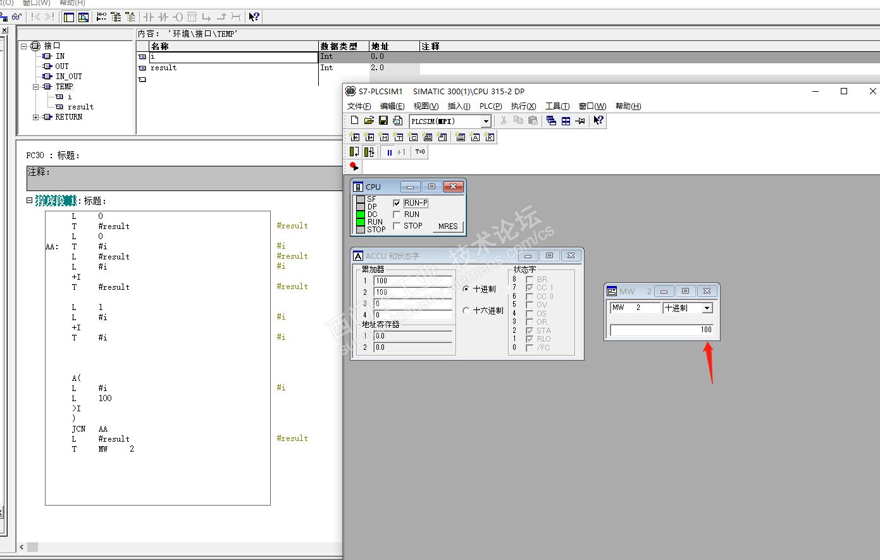Image resolution: width=880 pixels, height=560 pixels.
Task: Reset timers with the T=0 button
Action: pos(420,152)
